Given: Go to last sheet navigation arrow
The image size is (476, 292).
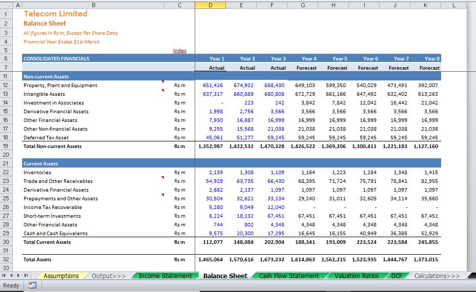Looking at the screenshot, I should click(26, 276).
